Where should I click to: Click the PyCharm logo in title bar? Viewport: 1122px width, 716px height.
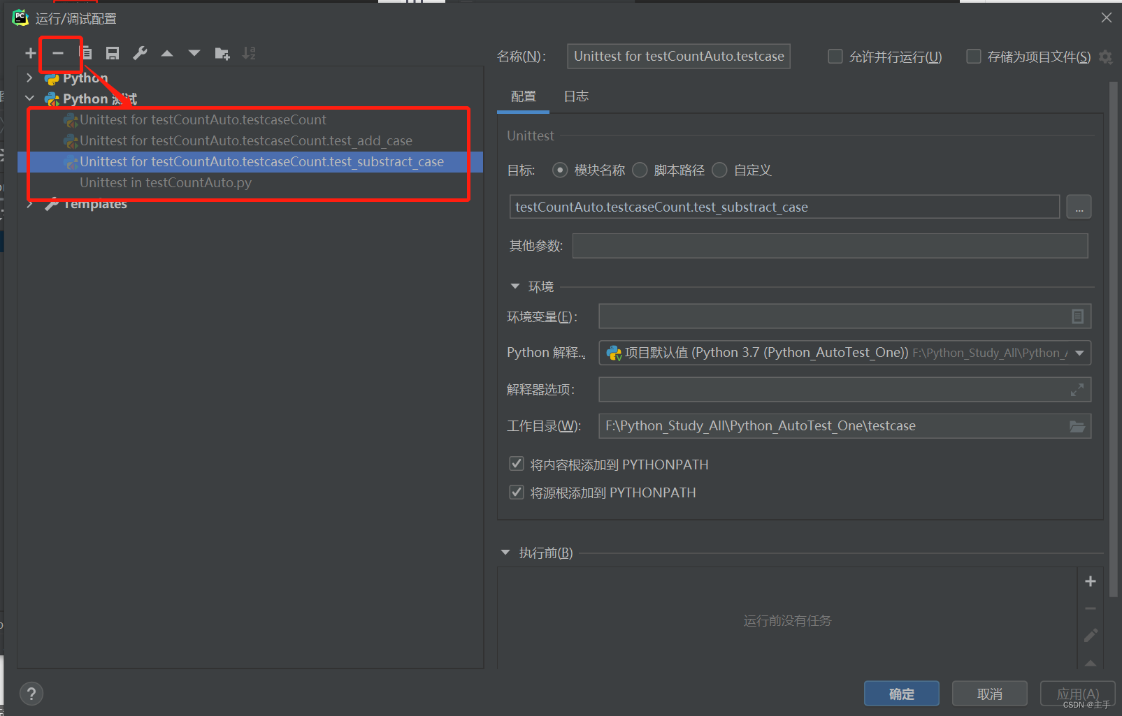click(x=20, y=18)
